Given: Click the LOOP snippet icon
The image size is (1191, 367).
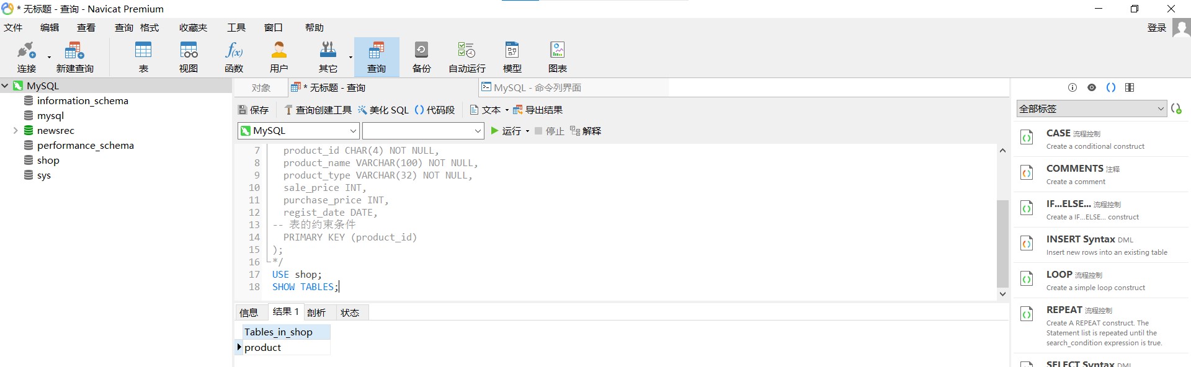Looking at the screenshot, I should pos(1027,278).
